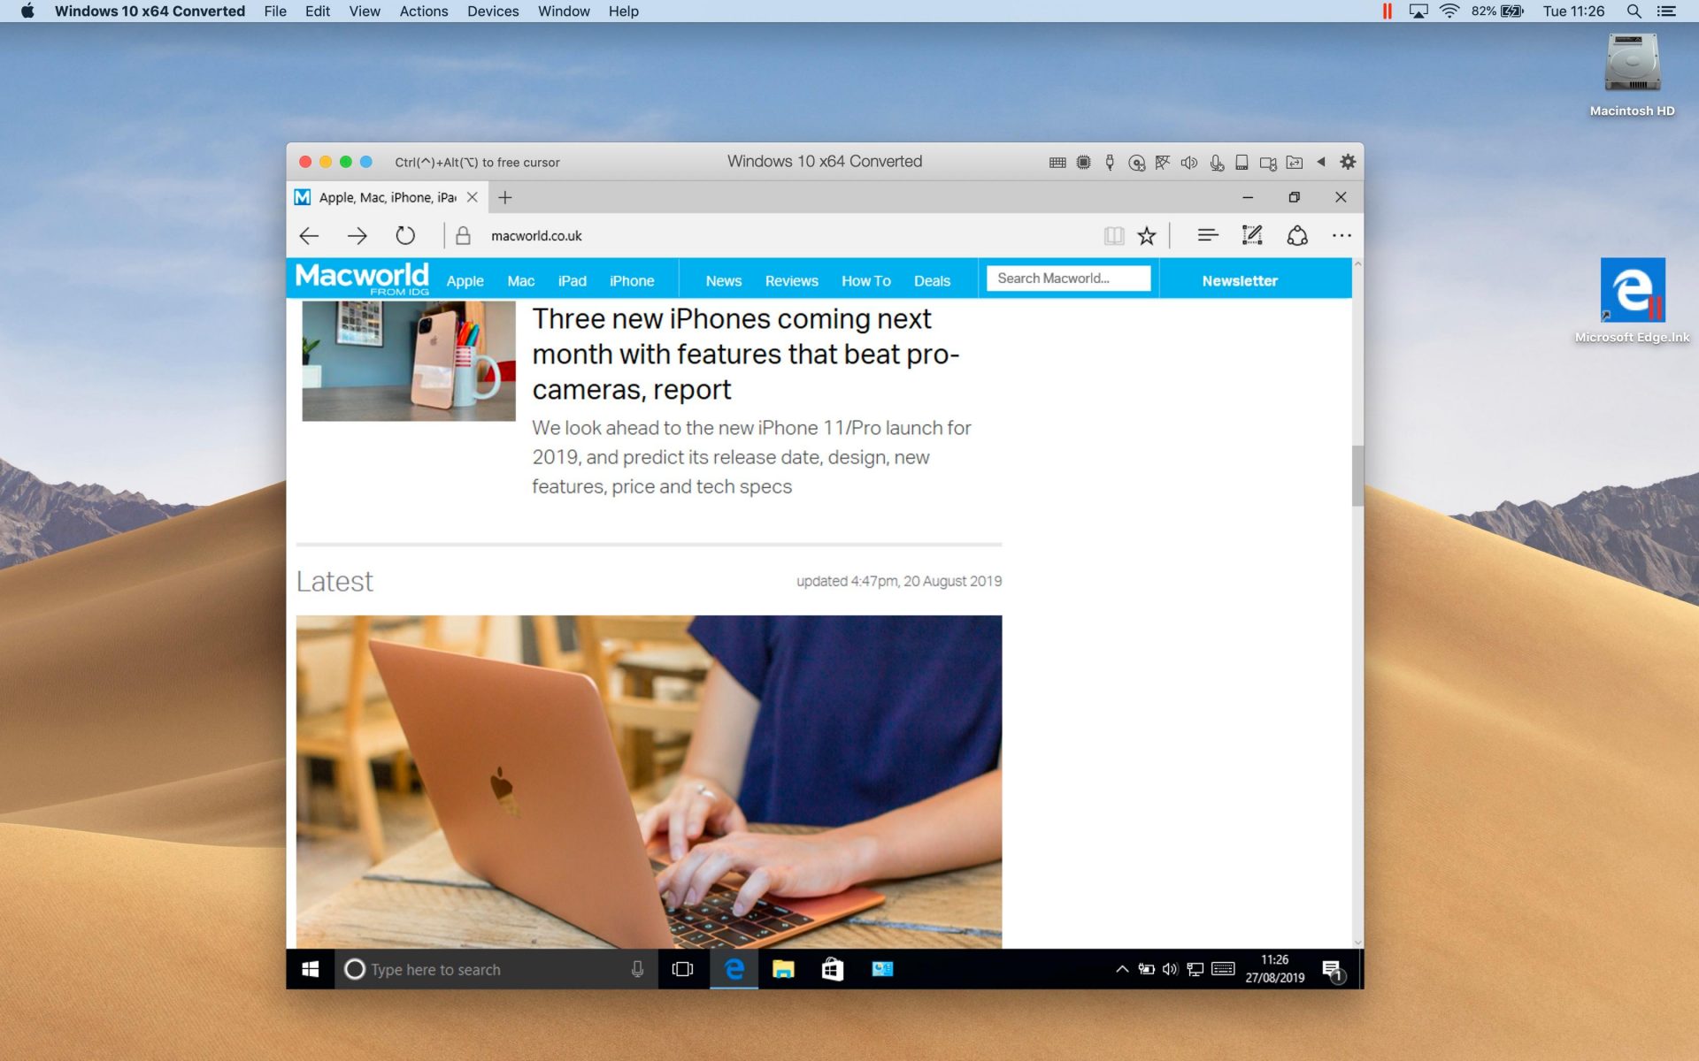Open Spotlight search in macOS menu bar
The height and width of the screenshot is (1061, 1699).
1634,11
